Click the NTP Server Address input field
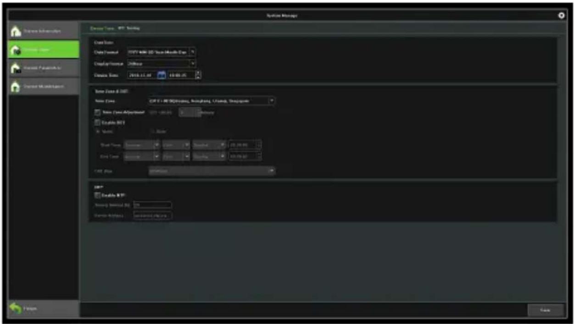 (x=152, y=215)
